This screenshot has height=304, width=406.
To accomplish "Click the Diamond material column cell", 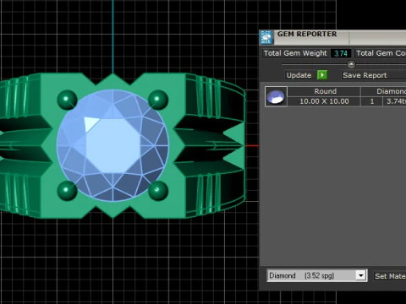I will coord(384,91).
